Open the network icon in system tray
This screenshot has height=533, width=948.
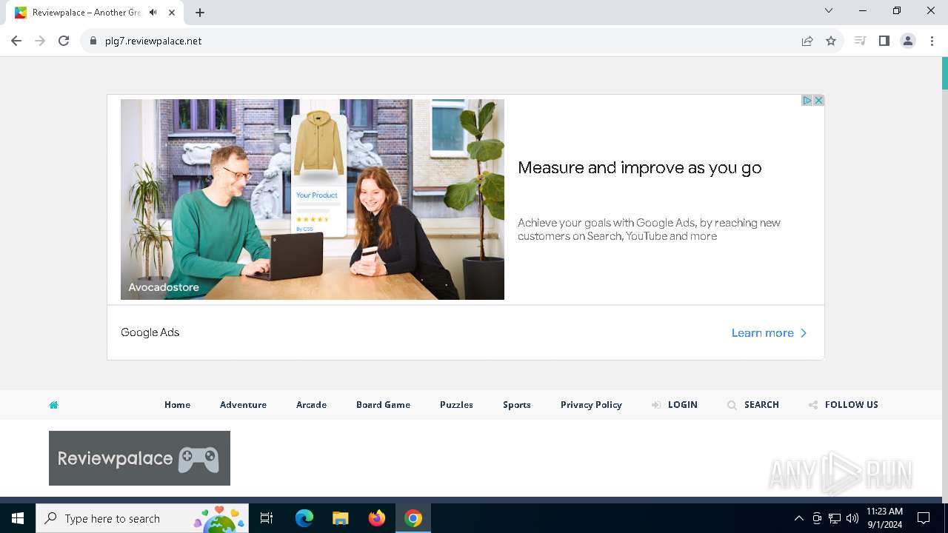tap(835, 518)
